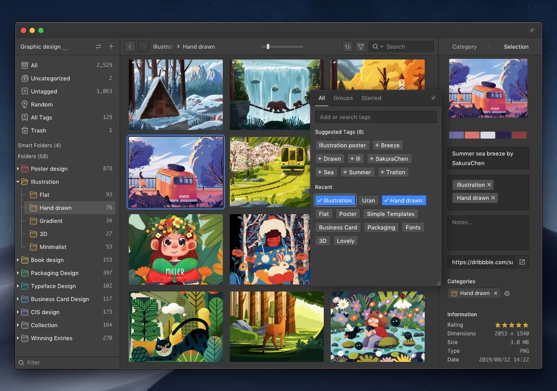Click the switch library arrows icon
The height and width of the screenshot is (391, 557).
click(x=98, y=46)
